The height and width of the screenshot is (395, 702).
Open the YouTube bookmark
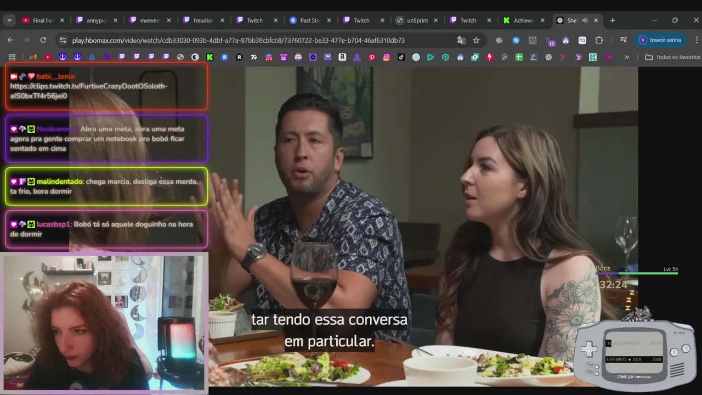point(48,57)
